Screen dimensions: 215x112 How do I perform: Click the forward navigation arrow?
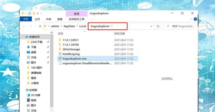click(30, 26)
